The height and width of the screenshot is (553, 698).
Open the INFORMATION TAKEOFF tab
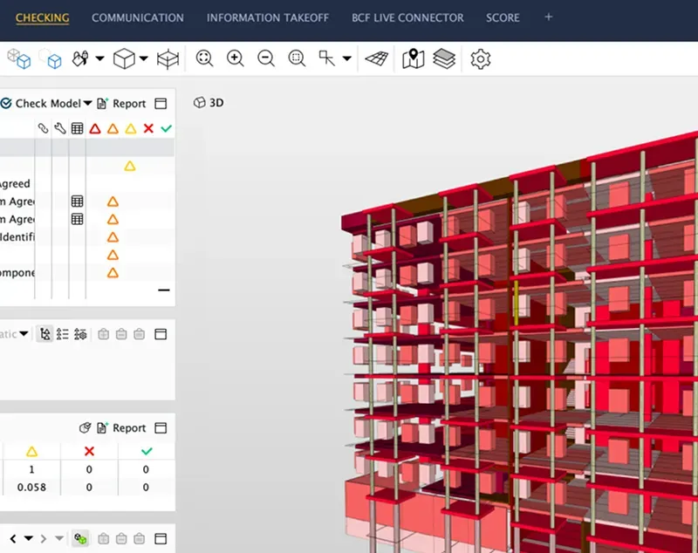click(x=267, y=17)
